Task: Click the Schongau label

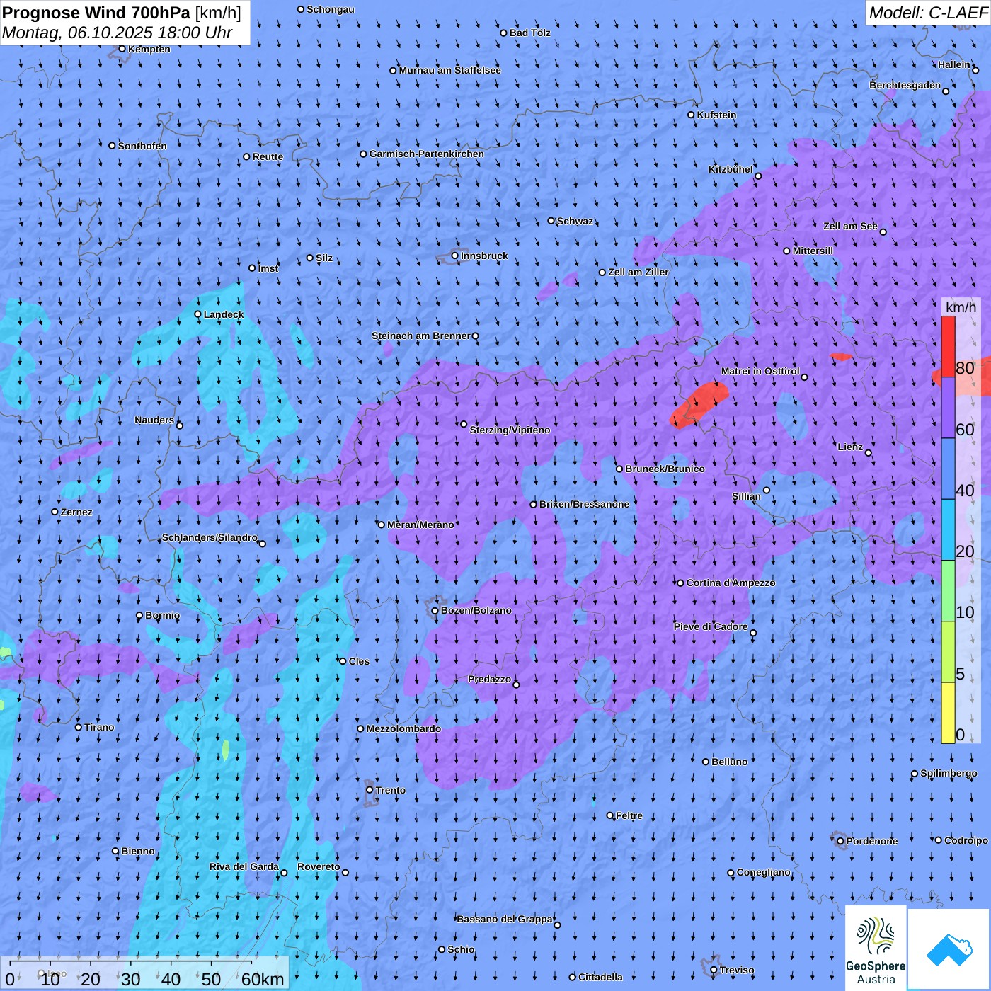Action: click(331, 9)
